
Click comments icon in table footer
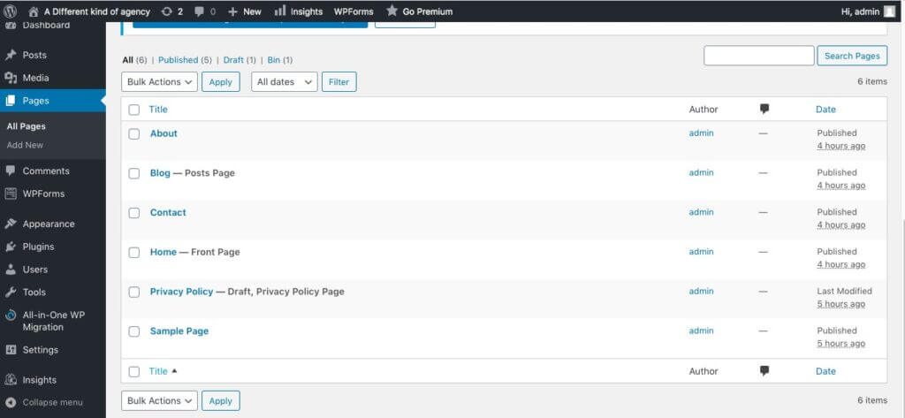click(x=764, y=370)
